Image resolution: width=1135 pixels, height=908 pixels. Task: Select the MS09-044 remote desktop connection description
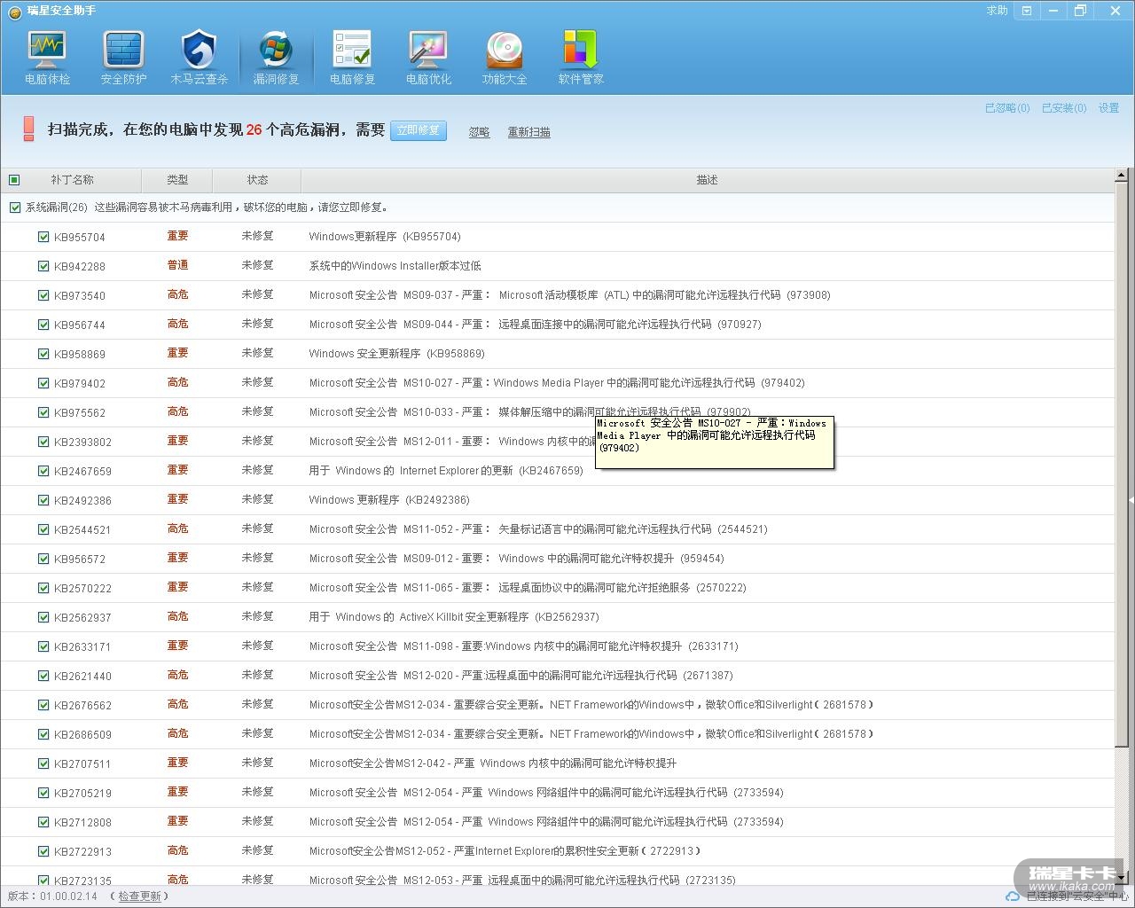(535, 325)
